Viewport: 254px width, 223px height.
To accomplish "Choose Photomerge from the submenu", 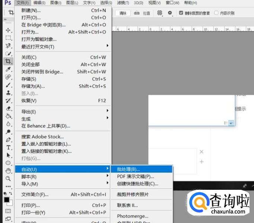I will (x=142, y=216).
